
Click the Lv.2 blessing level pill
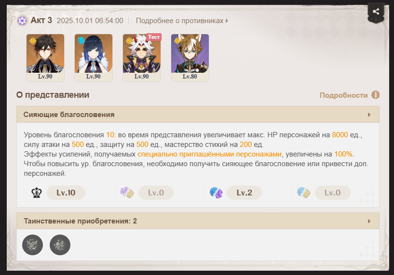tap(244, 193)
